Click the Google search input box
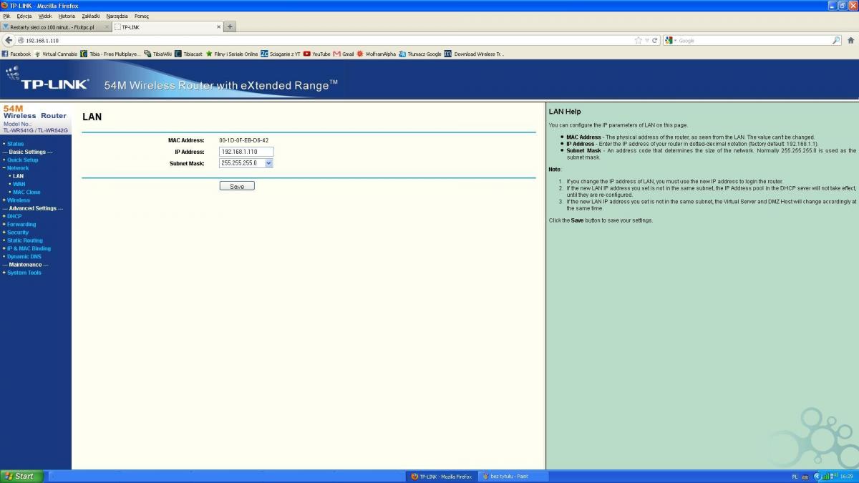Viewport: 859px width, 483px height. 754,41
